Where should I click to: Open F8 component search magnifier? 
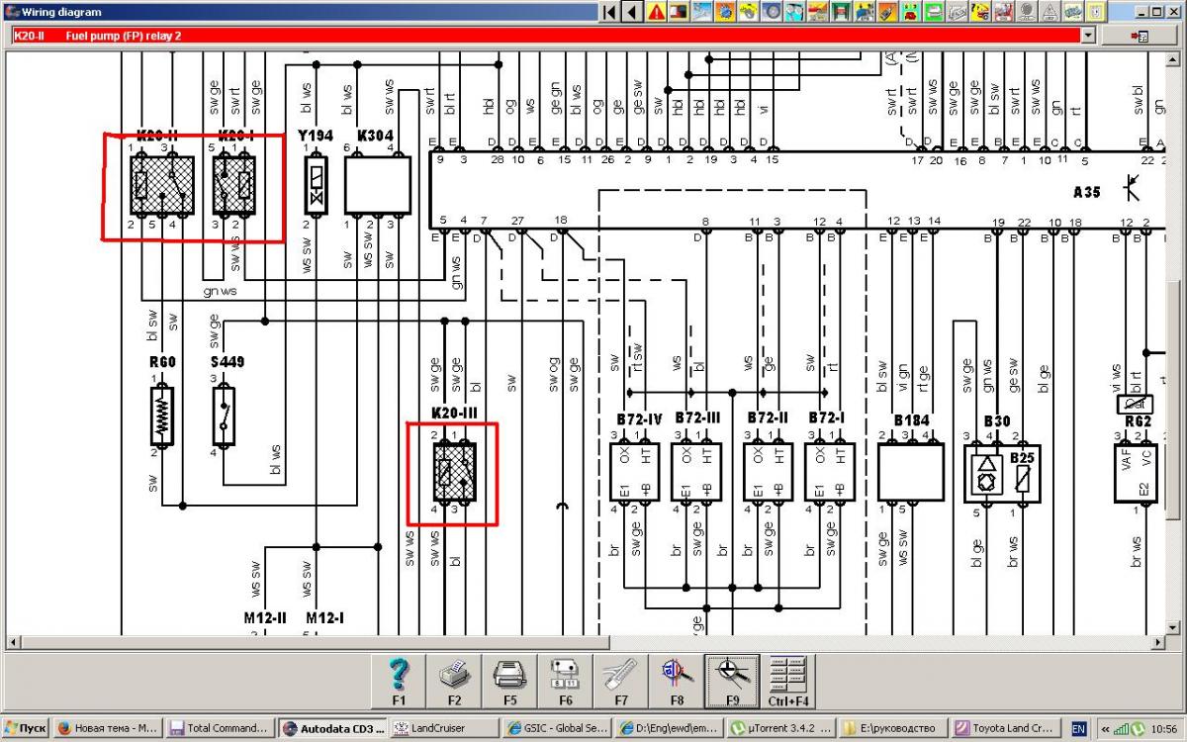tap(677, 682)
